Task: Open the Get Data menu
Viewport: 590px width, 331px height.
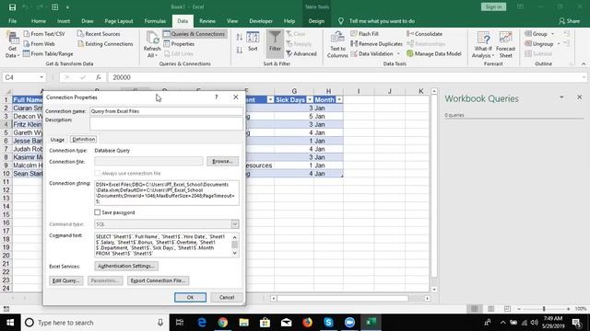Action: 12,45
